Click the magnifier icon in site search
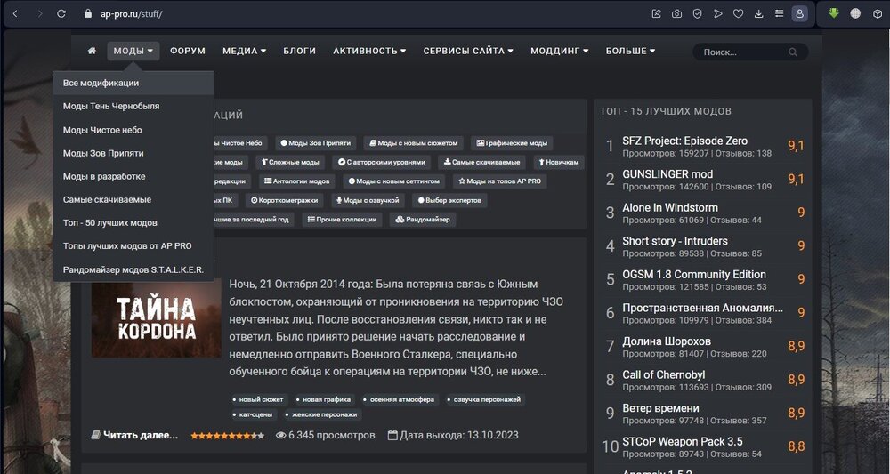Screen dimensions: 890x474 [x=793, y=52]
